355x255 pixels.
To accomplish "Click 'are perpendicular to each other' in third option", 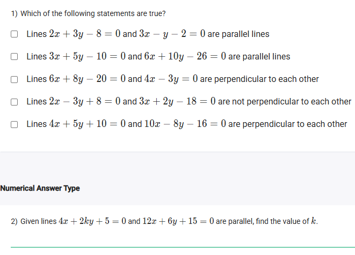I will coord(259,79).
